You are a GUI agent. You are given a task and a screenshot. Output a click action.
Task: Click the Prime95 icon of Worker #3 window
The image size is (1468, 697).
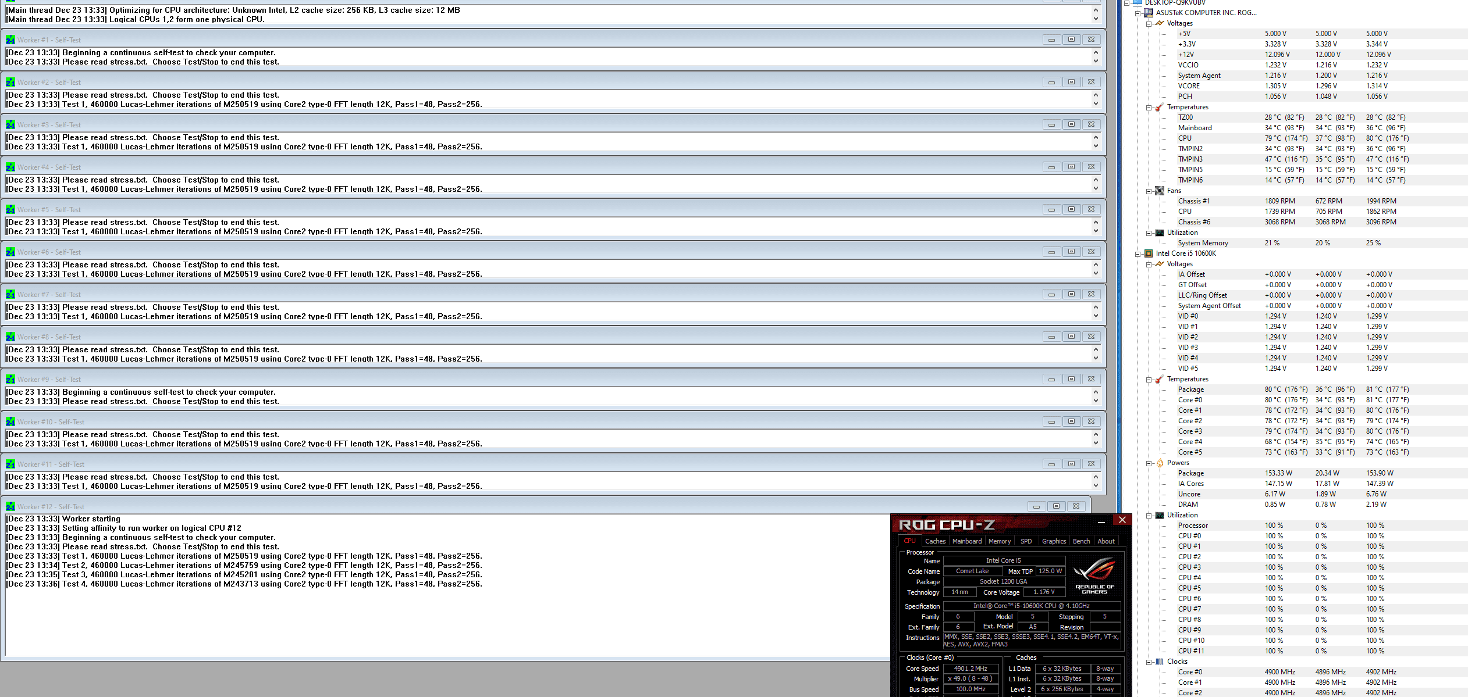coord(10,124)
